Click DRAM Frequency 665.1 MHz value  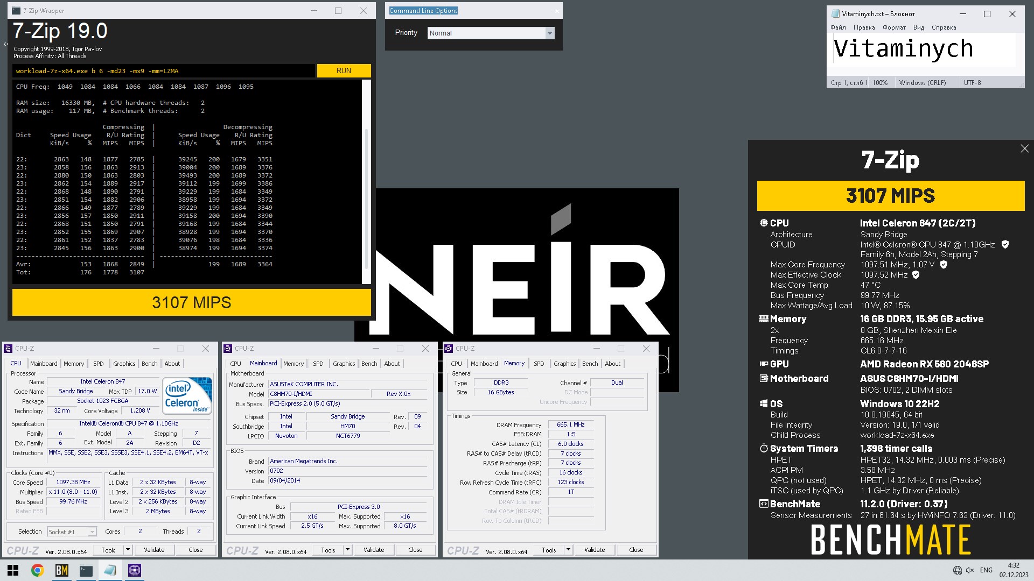pos(571,424)
